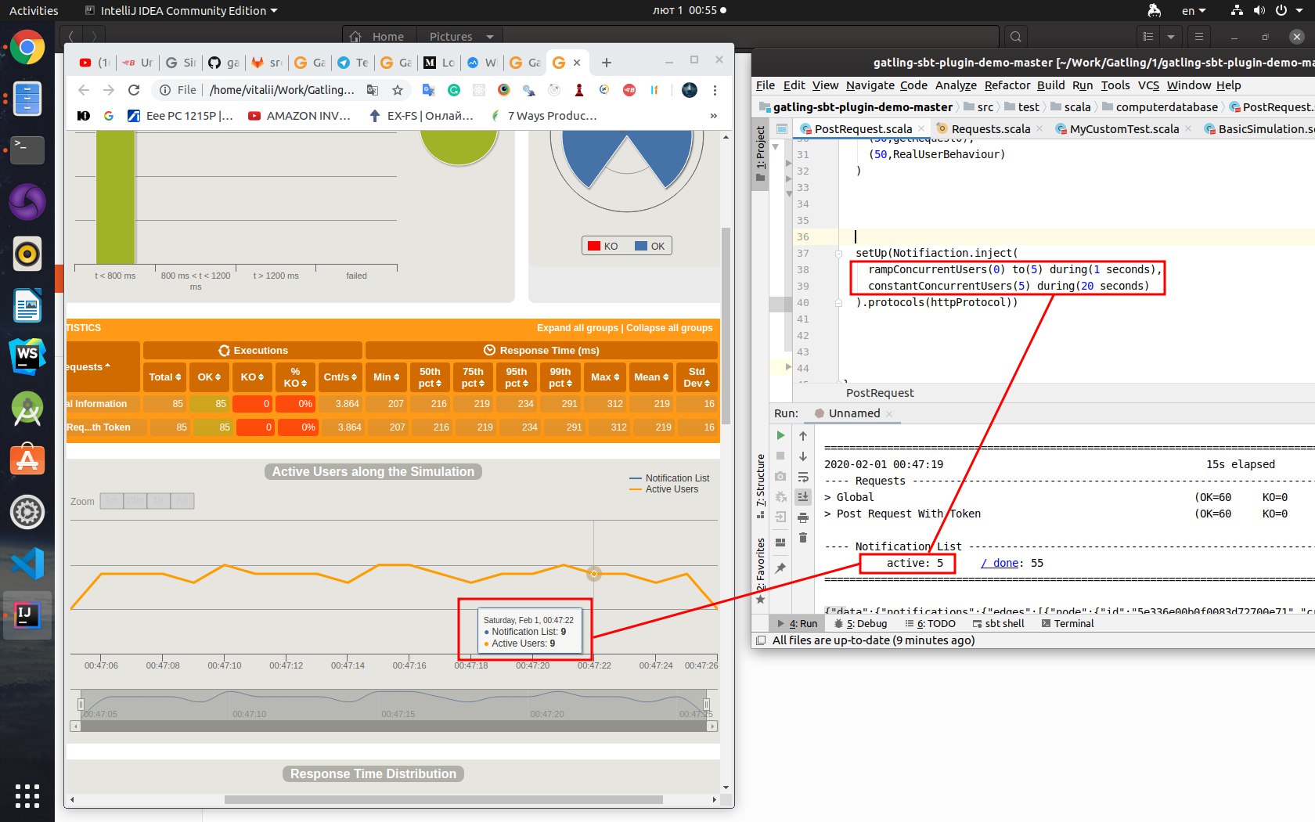Switch to Requests.scala editor tab
Screen dimensions: 1315x822
point(989,129)
